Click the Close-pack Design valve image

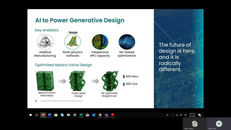coord(77,81)
